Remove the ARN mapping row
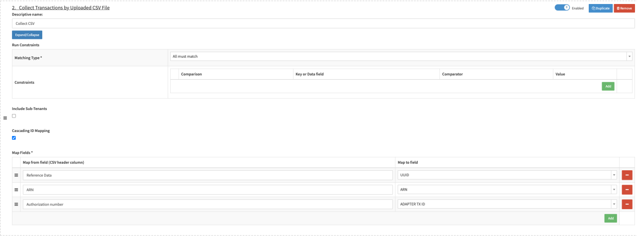 627,190
